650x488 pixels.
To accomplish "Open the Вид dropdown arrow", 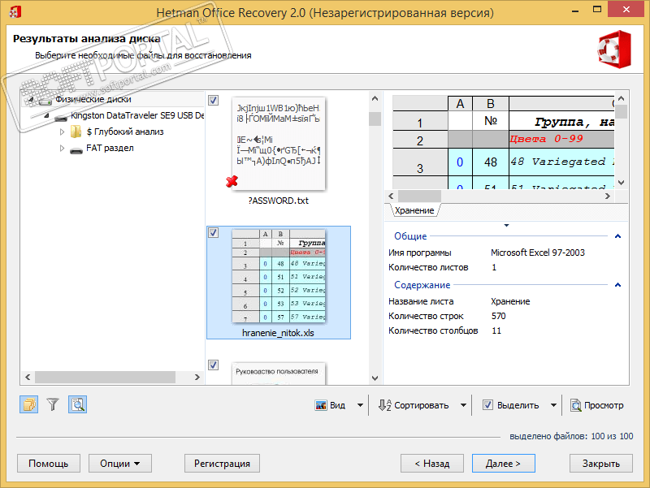I will click(360, 405).
